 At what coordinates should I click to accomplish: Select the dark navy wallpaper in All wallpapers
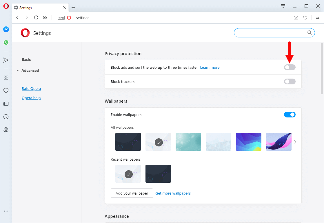pyautogui.click(x=128, y=142)
